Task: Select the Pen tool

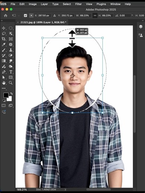Action: coord(4,72)
